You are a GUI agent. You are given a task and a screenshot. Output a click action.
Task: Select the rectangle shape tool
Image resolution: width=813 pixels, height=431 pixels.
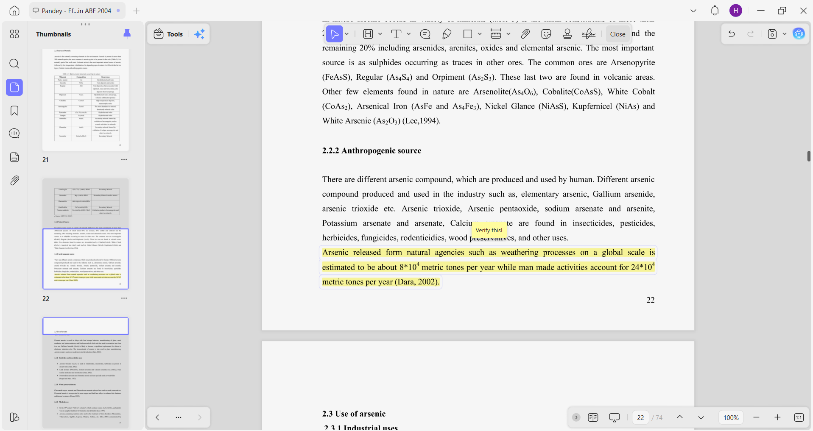pyautogui.click(x=468, y=34)
